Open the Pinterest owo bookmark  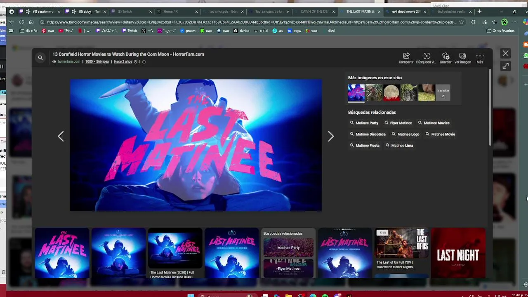point(48,31)
